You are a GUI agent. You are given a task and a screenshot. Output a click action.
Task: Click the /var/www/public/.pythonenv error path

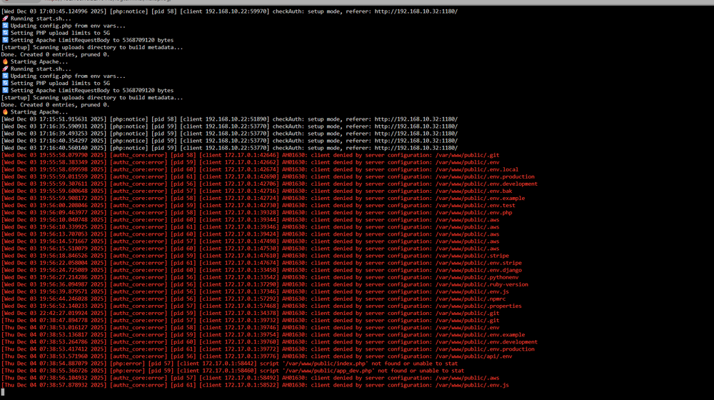point(477,277)
